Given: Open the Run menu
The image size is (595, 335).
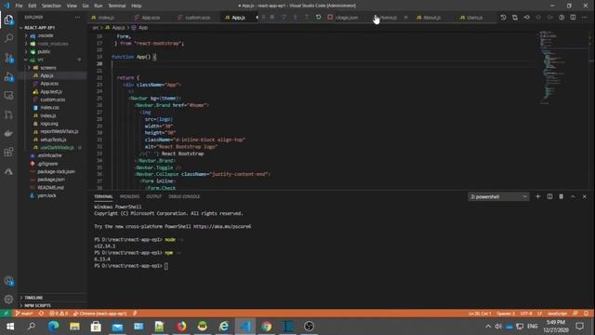Looking at the screenshot, I should pos(99,6).
